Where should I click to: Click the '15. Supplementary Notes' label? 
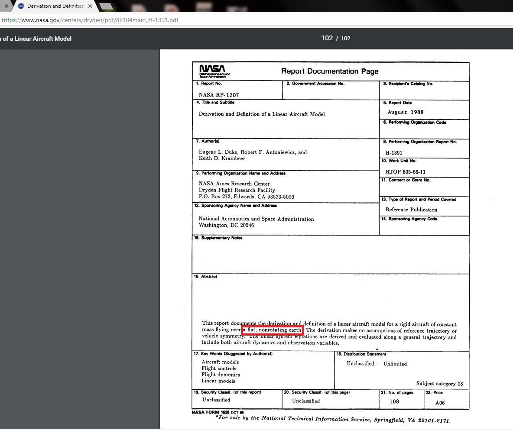point(218,238)
